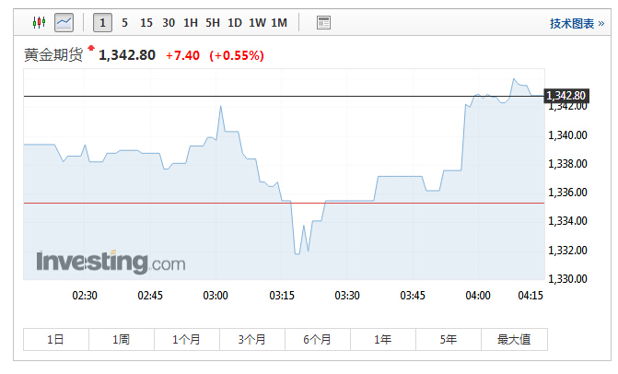This screenshot has width=618, height=374.
Task: Click the 1,342.80 current price marker
Action: click(x=566, y=96)
